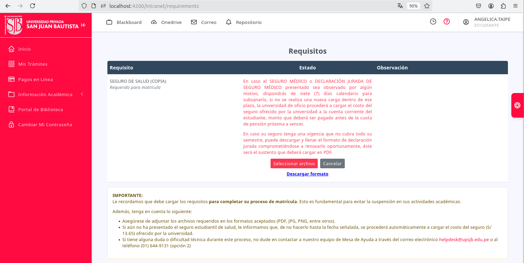The height and width of the screenshot is (263, 524).
Task: Open the browser extensions puzzle icon
Action: tap(503, 6)
